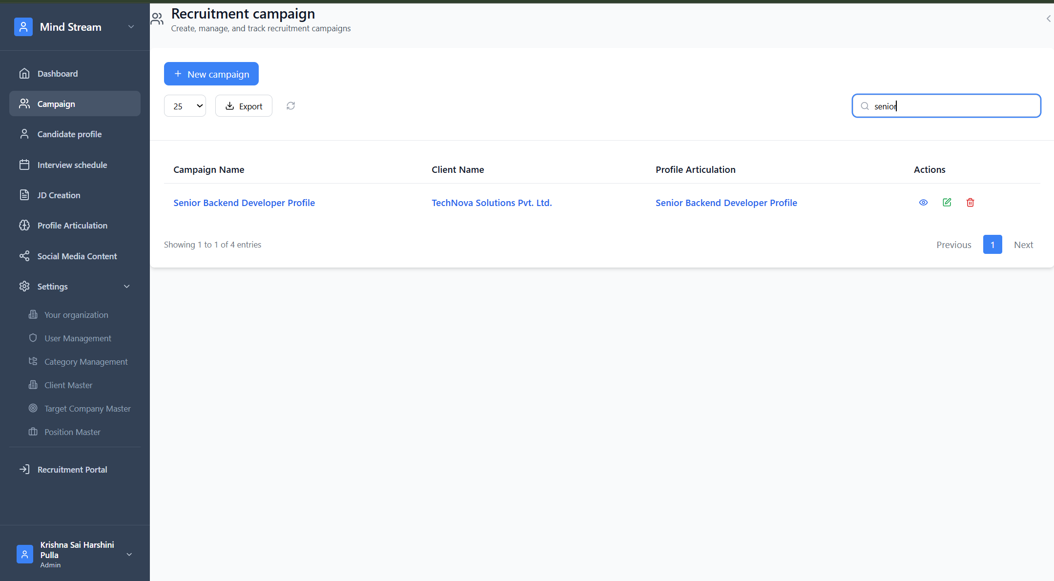Open Interview schedule from the sidebar
Screen dimensions: 1054x581
[x=72, y=165]
